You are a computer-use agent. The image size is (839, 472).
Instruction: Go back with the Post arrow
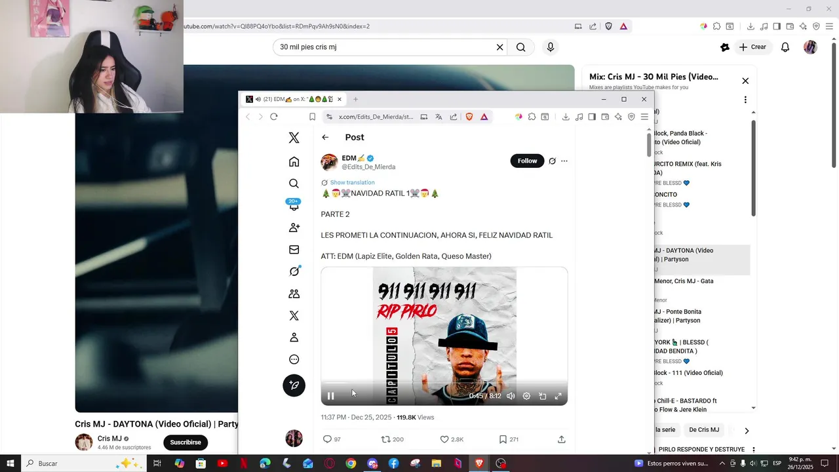[x=325, y=137]
